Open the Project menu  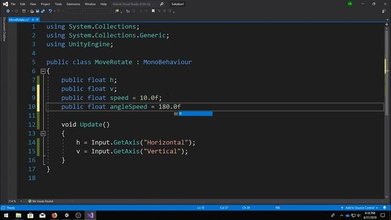pyautogui.click(x=45, y=4)
